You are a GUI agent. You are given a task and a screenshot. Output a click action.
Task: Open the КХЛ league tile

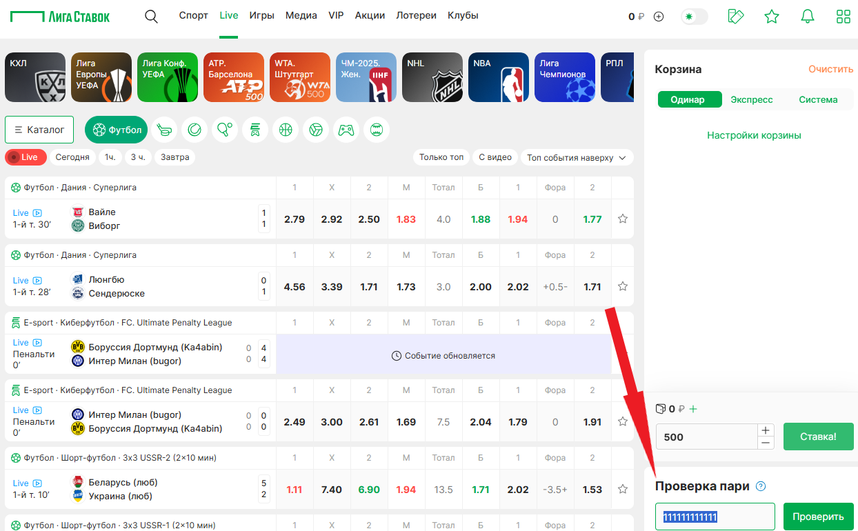(x=34, y=77)
